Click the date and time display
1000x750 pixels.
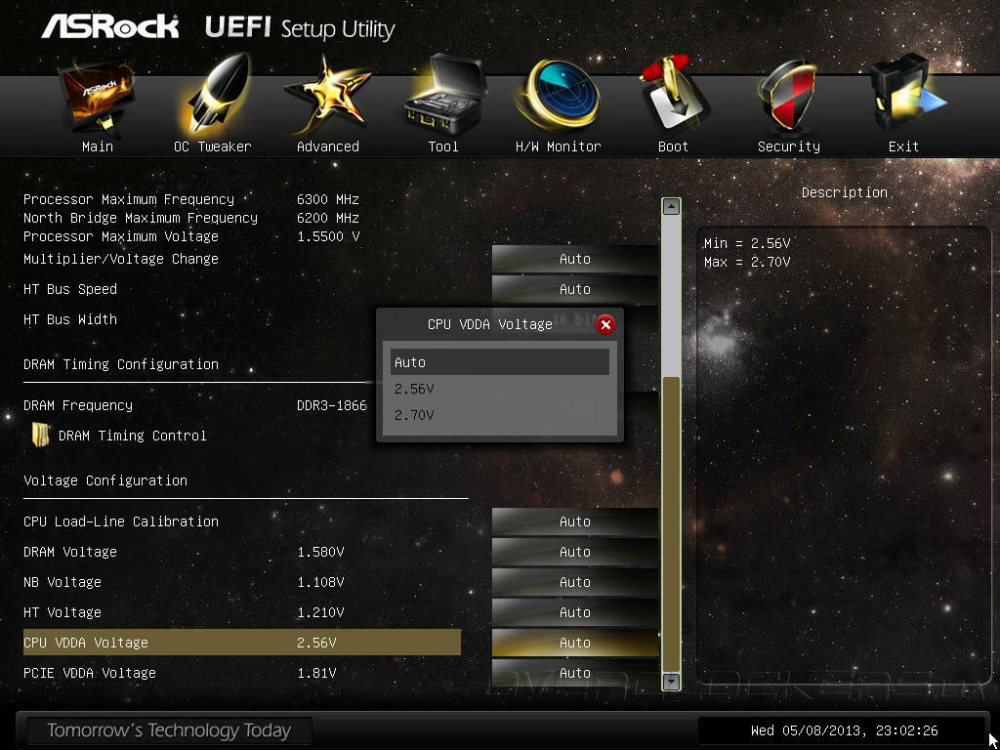coord(844,730)
